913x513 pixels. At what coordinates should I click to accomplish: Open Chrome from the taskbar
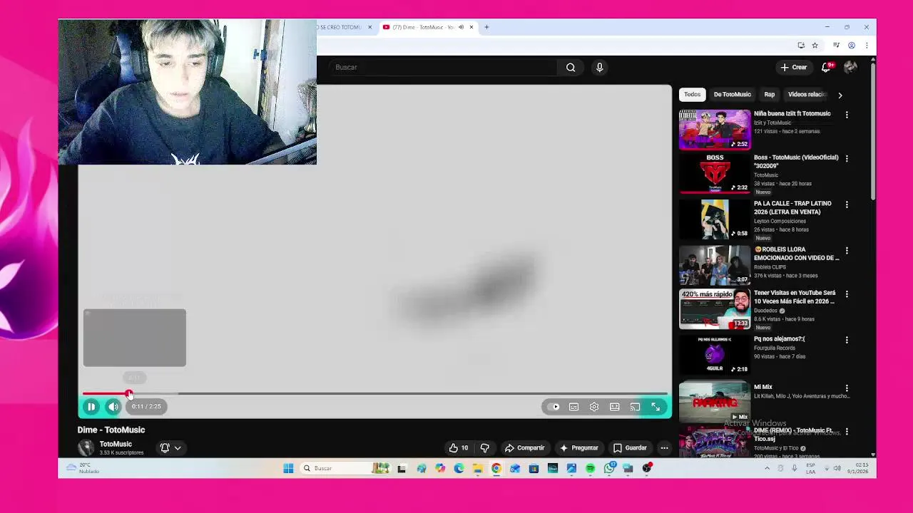point(496,468)
